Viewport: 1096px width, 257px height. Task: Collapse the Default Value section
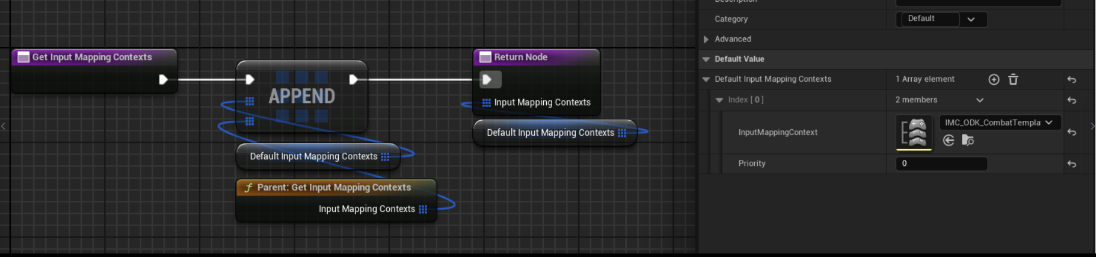point(706,59)
